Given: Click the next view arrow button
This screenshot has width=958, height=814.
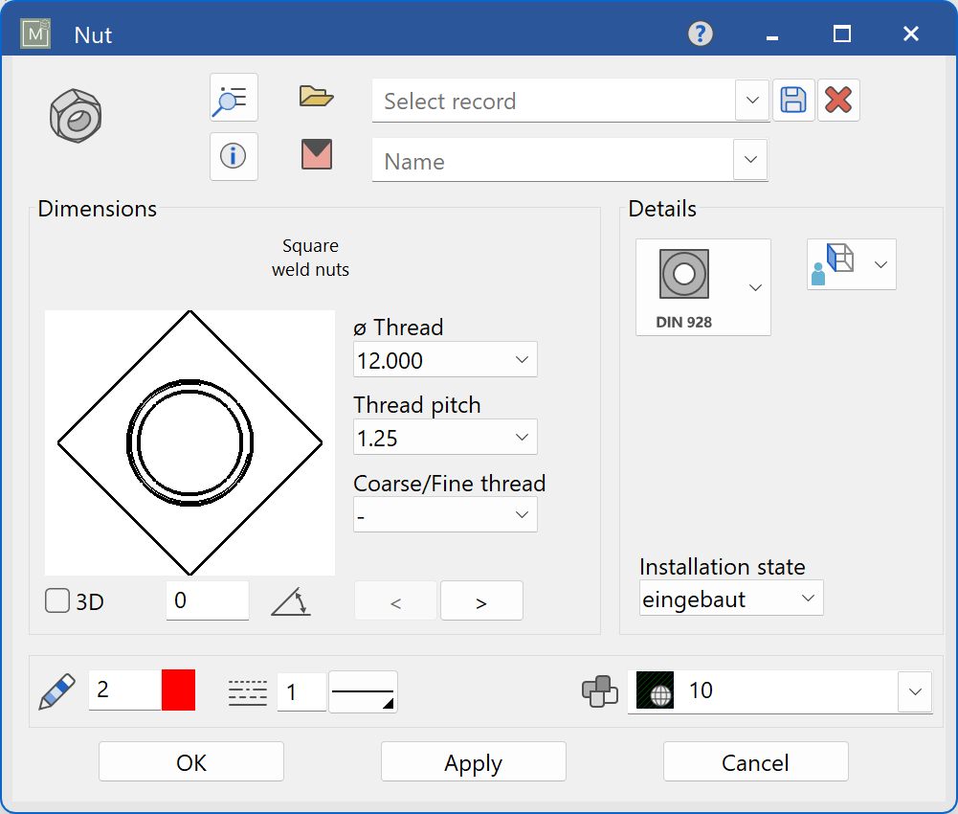Looking at the screenshot, I should 481,601.
